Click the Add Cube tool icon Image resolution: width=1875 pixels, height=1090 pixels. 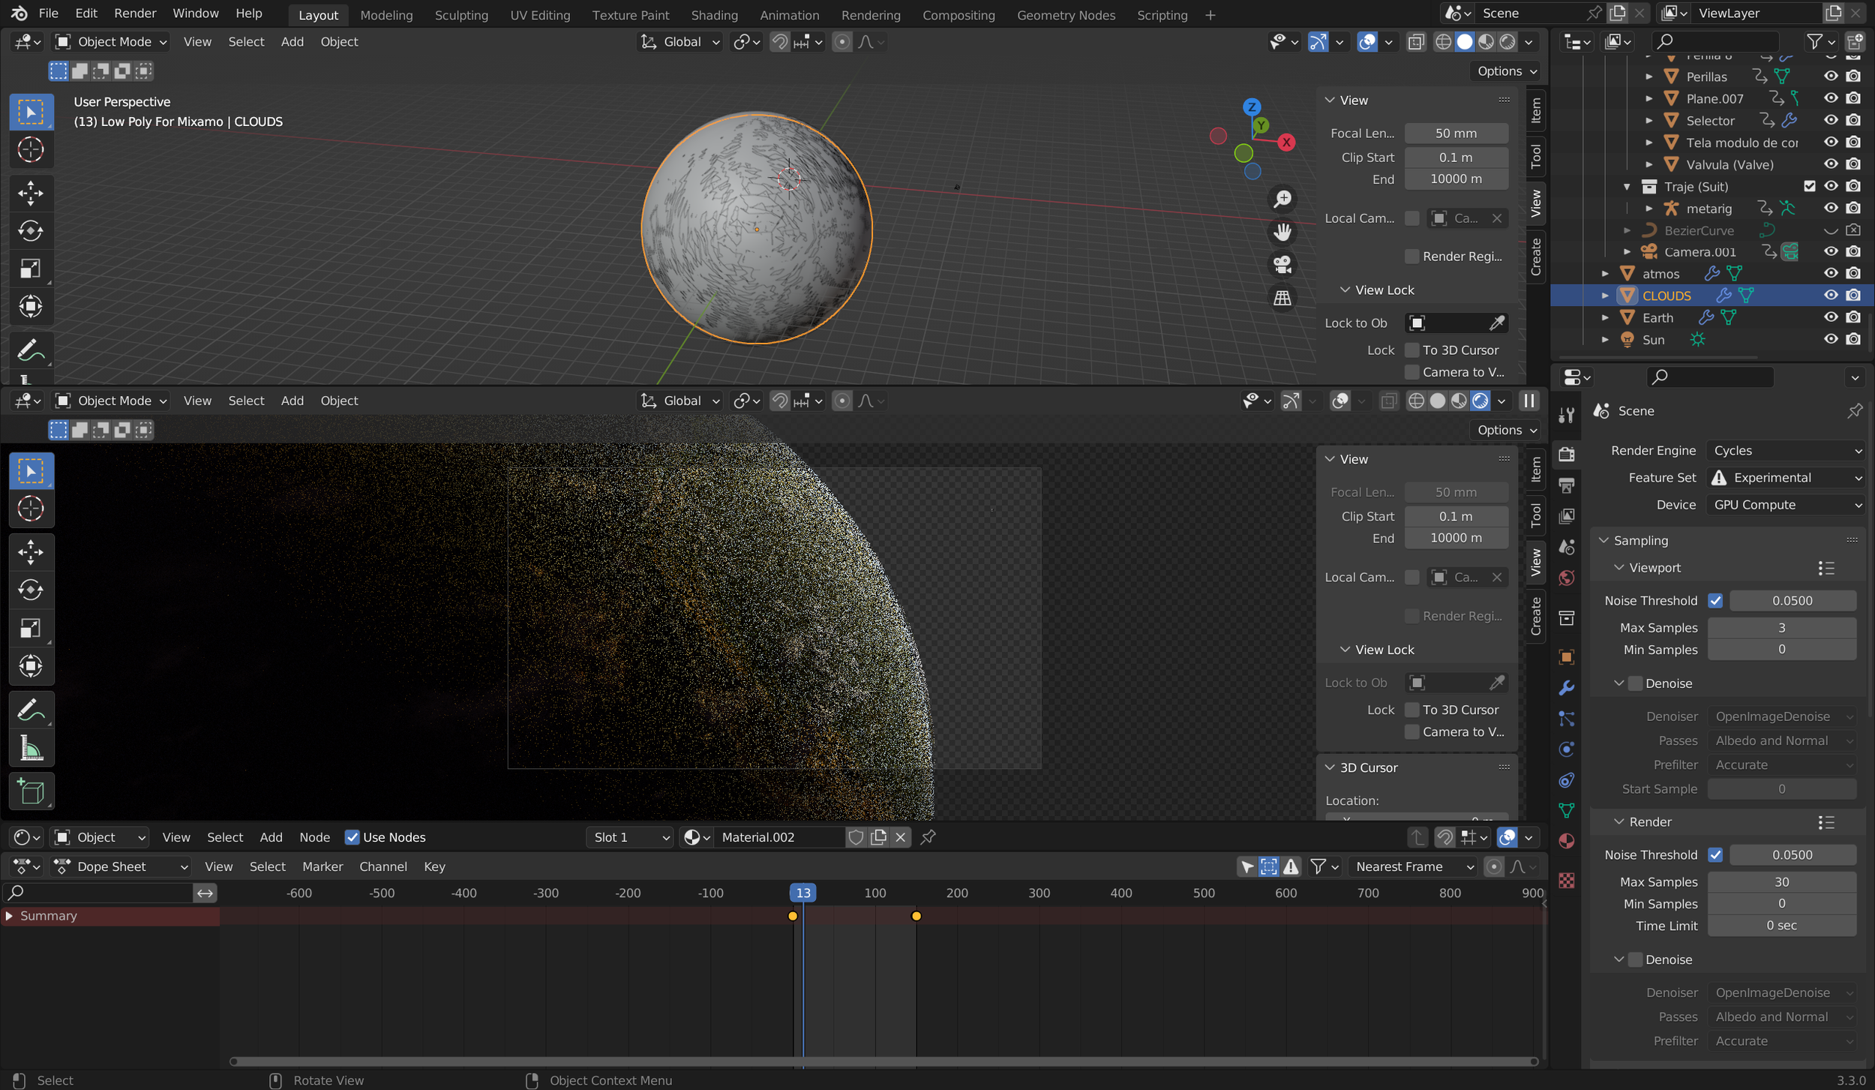(30, 791)
